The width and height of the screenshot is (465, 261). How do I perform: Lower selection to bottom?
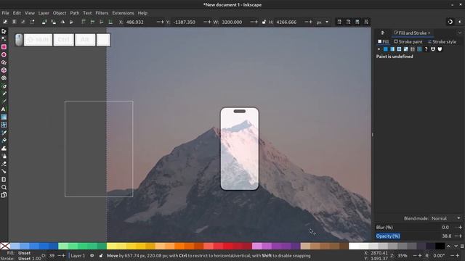(110, 22)
